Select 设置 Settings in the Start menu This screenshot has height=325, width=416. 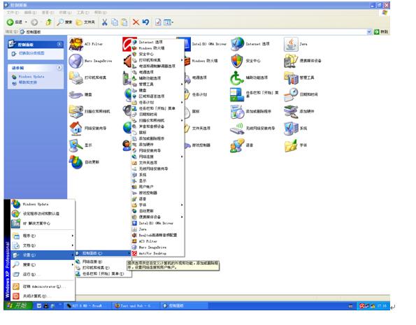pos(43,255)
